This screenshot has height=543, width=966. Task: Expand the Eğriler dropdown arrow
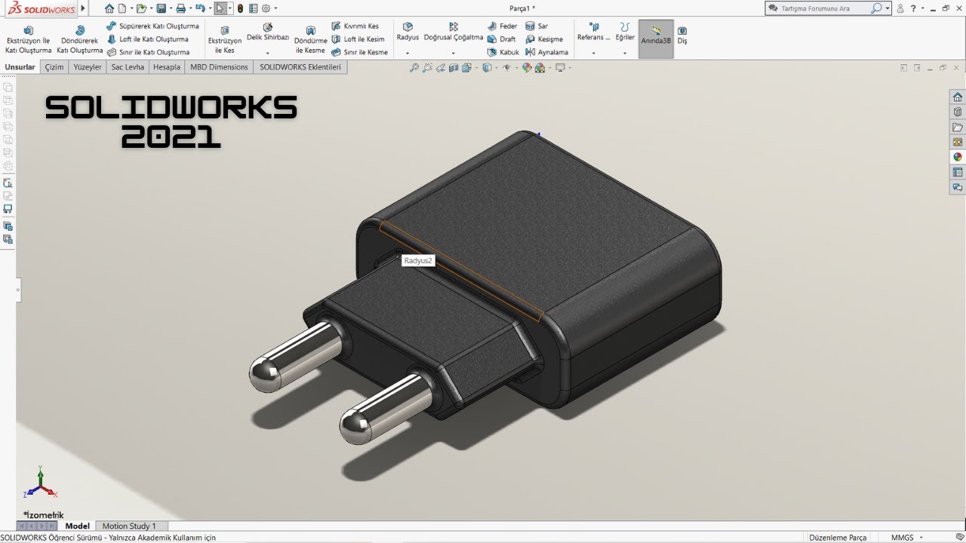point(625,54)
